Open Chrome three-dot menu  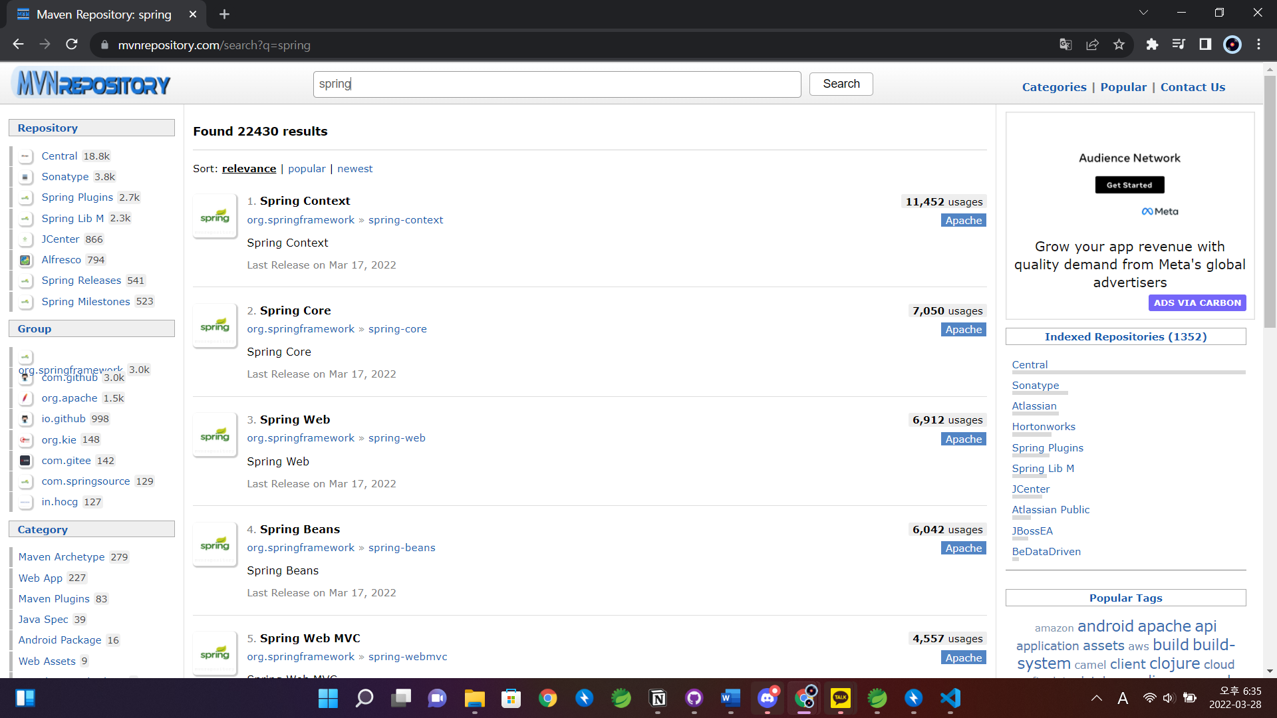(1258, 45)
